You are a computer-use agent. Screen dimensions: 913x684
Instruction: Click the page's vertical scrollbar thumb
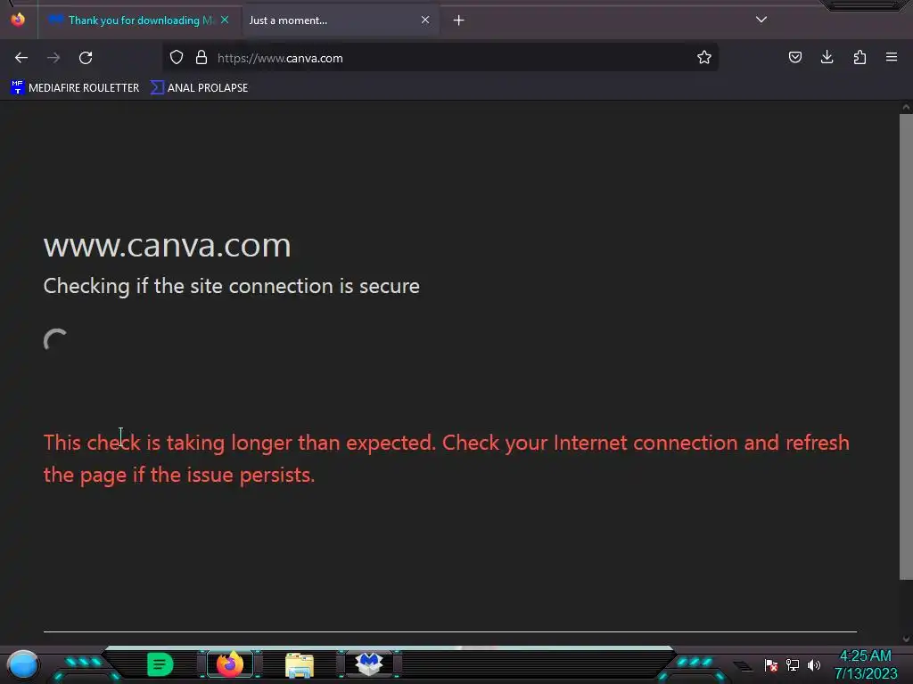coord(906,346)
